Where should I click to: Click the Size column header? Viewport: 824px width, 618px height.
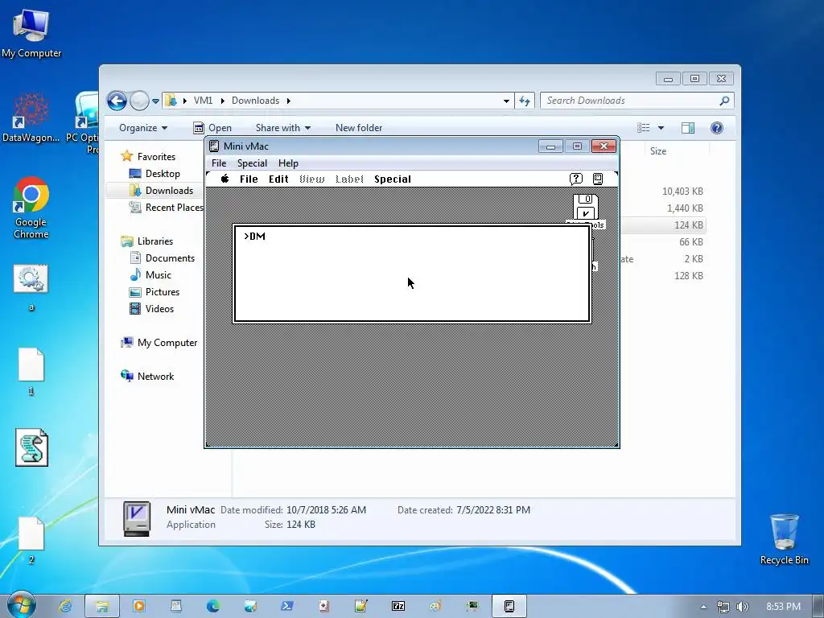point(658,150)
